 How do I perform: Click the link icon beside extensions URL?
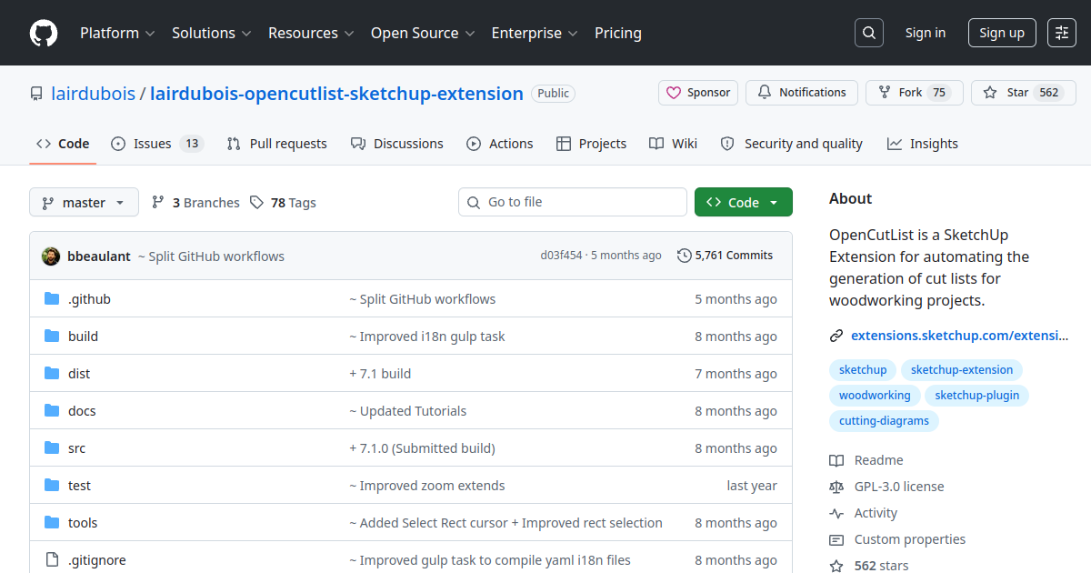pos(836,336)
